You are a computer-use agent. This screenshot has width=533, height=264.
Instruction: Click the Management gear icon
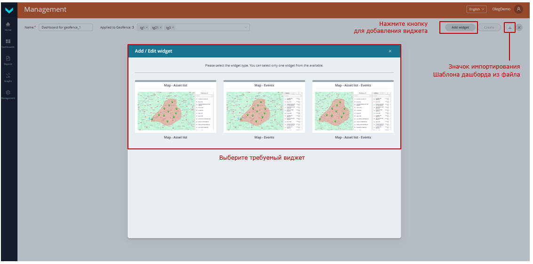click(x=8, y=93)
